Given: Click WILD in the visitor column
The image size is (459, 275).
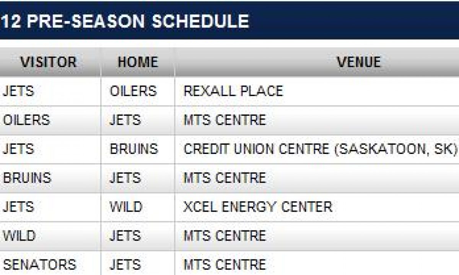Looking at the screenshot, I should coord(19,236).
